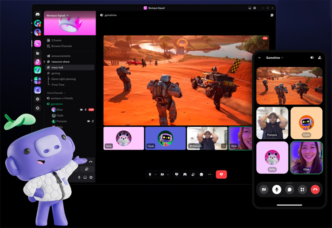Click Browse Channels
The width and height of the screenshot is (332, 228).
coord(62,46)
